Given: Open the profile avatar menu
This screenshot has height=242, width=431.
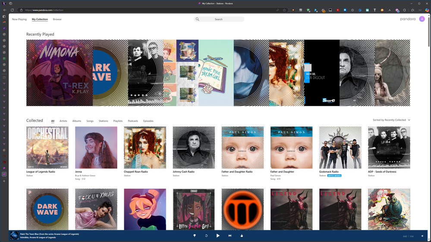Looking at the screenshot, I should point(422,19).
